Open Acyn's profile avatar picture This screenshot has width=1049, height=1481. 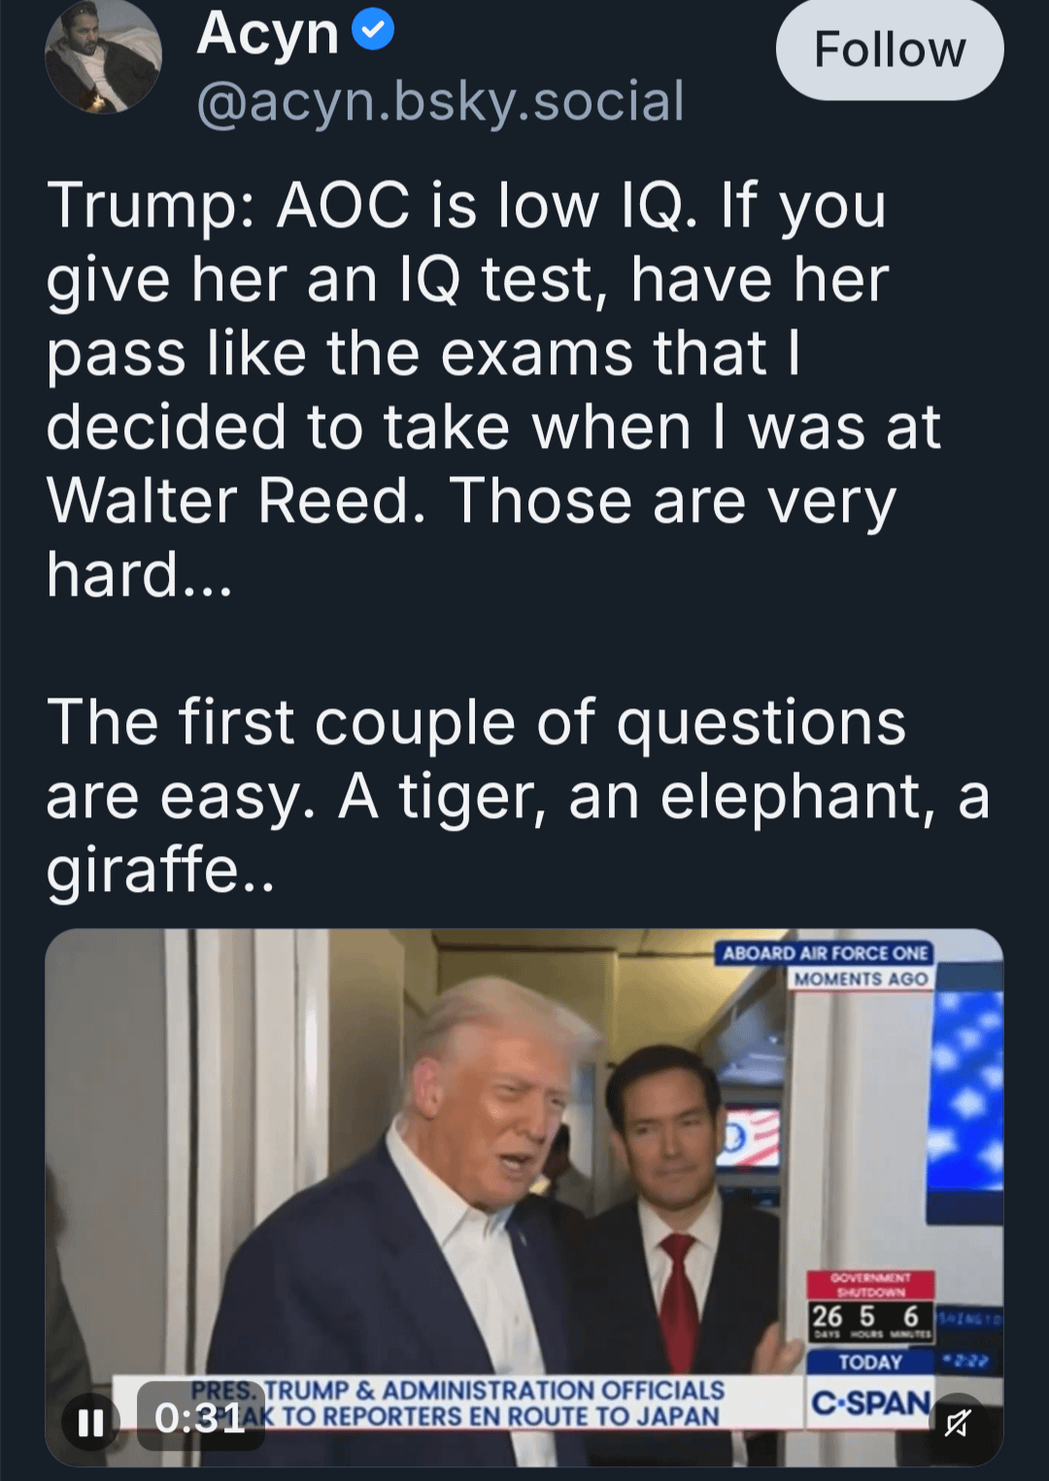pos(103,56)
